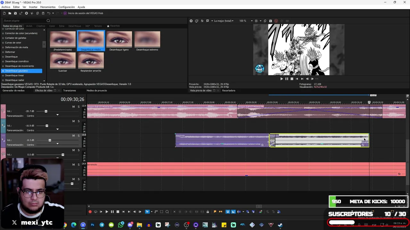
Task: Mute track 10 with M button
Action: tap(73, 150)
